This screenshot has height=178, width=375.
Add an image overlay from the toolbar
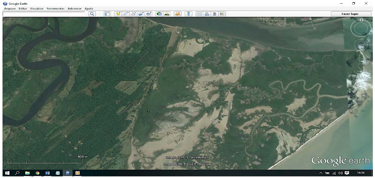141,14
